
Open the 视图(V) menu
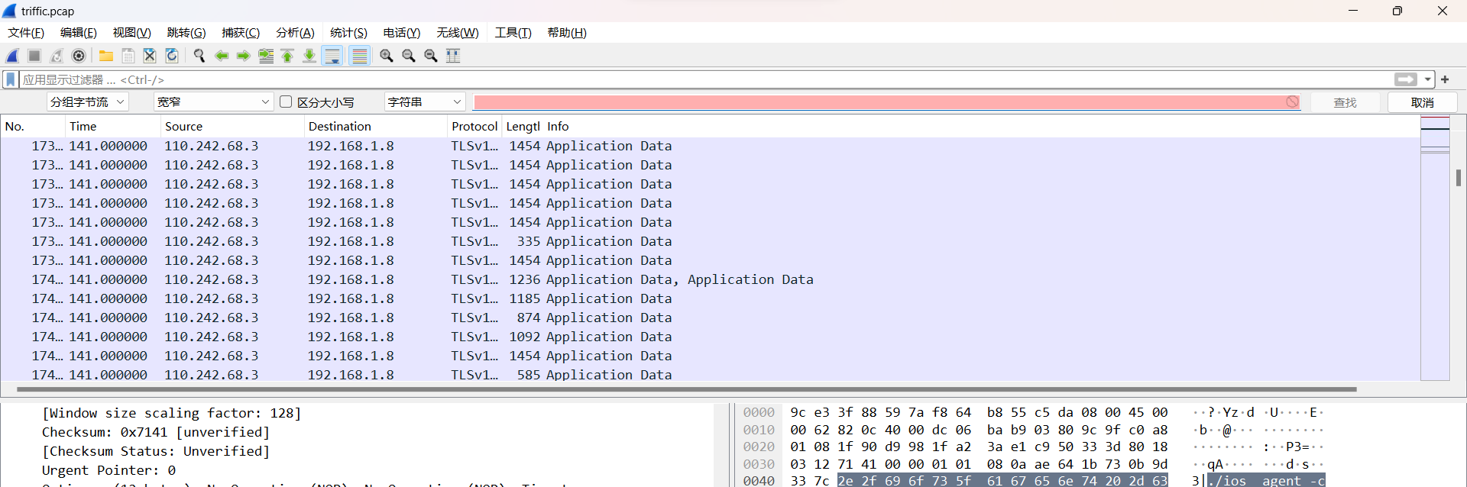[x=132, y=33]
